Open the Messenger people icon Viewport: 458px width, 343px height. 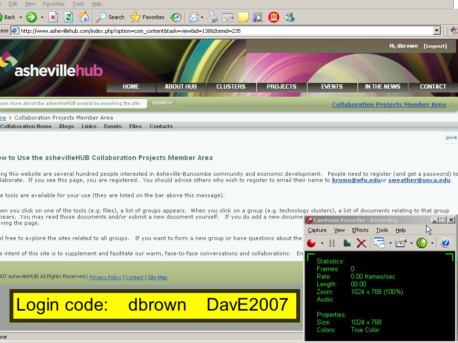pyautogui.click(x=289, y=17)
